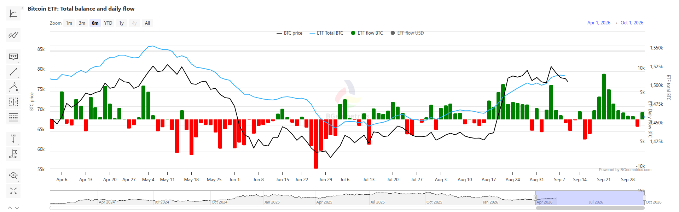Click the Oct 2026 navigator label
The height and width of the screenshot is (212, 679).
[654, 202]
